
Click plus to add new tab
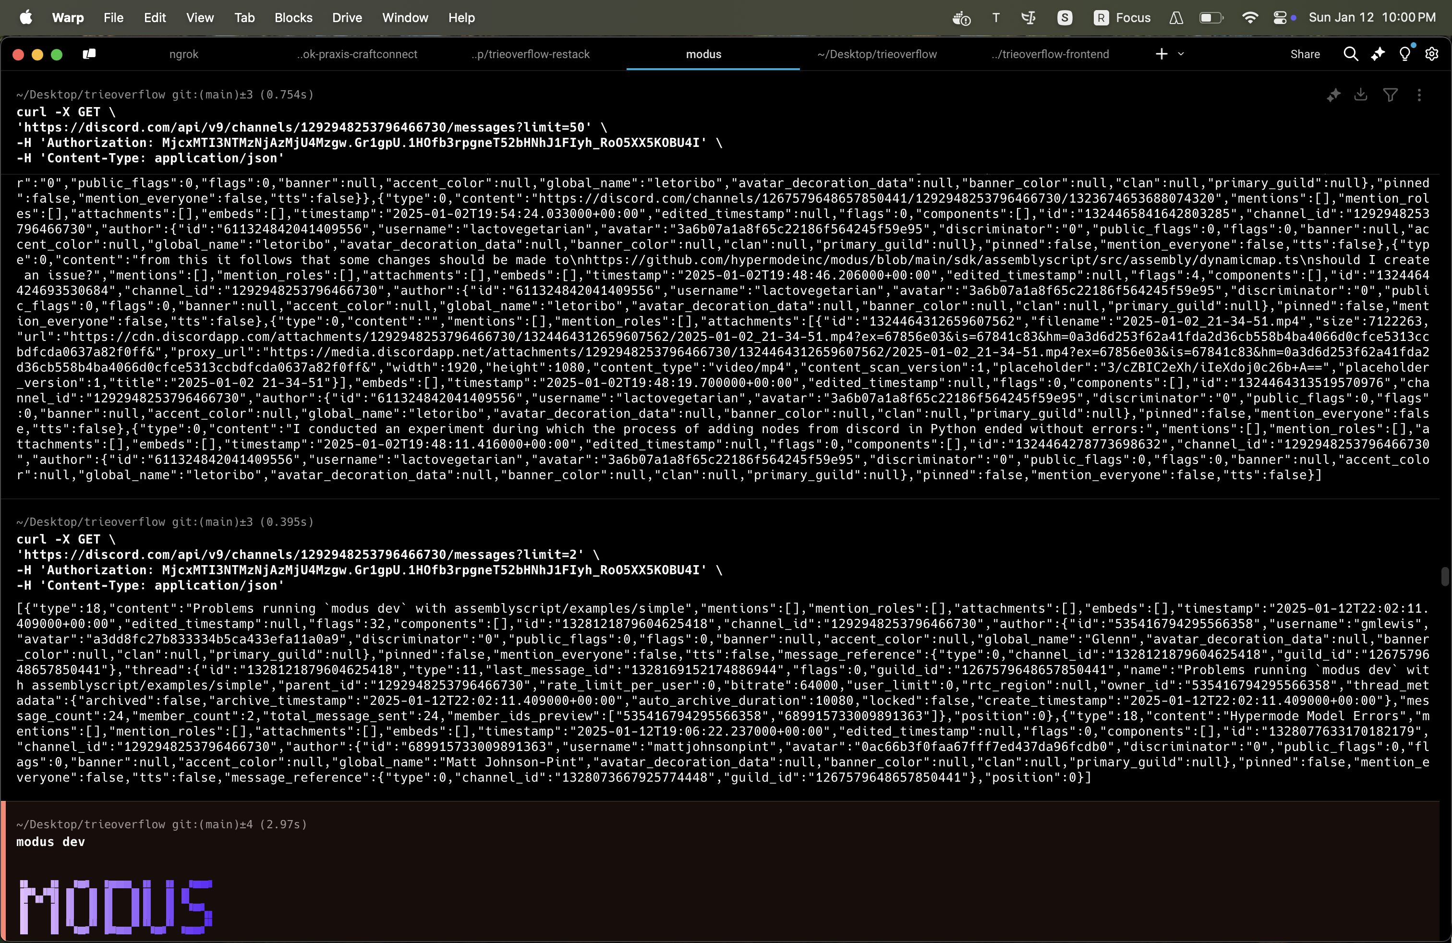point(1161,54)
